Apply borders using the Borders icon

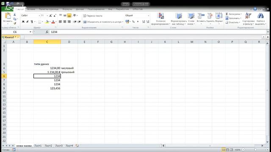(39, 22)
